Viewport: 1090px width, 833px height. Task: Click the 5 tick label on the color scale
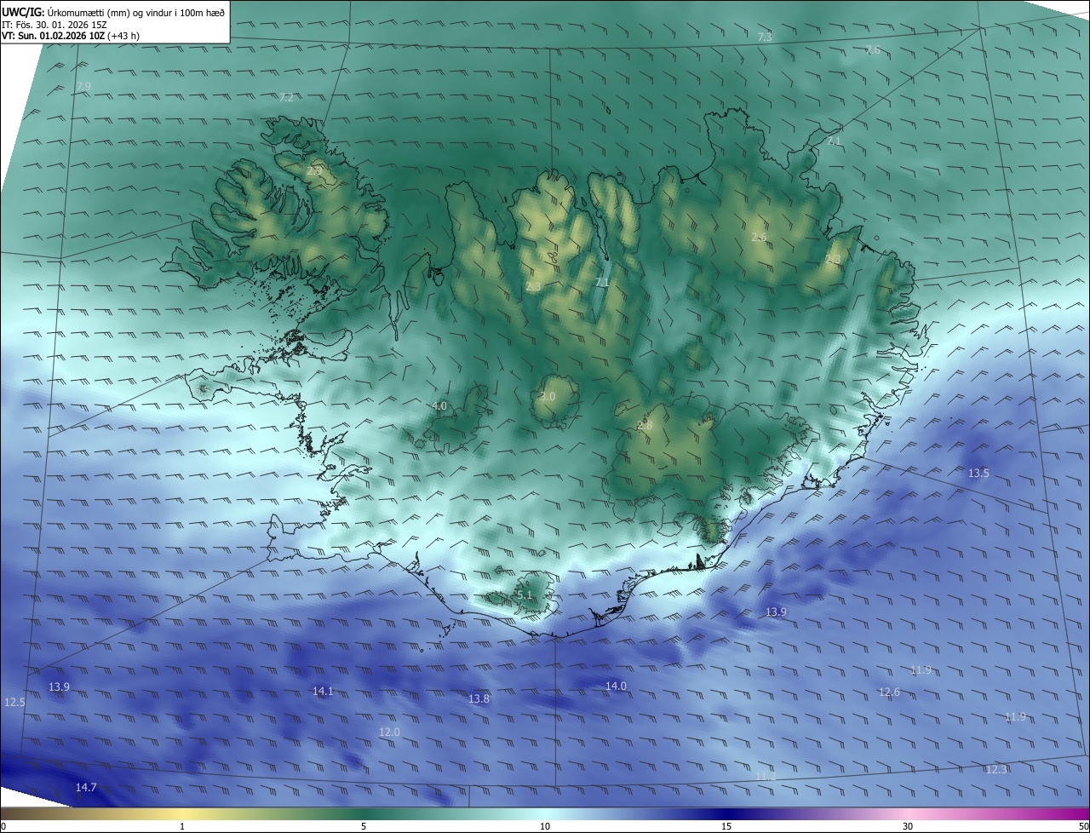tap(364, 827)
